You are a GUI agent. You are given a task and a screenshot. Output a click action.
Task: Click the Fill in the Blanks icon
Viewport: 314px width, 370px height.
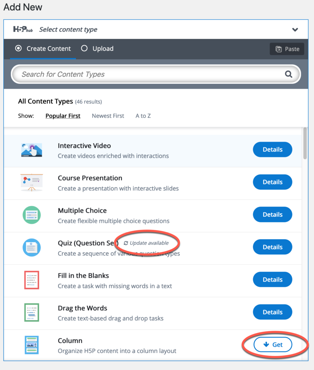pos(31,280)
